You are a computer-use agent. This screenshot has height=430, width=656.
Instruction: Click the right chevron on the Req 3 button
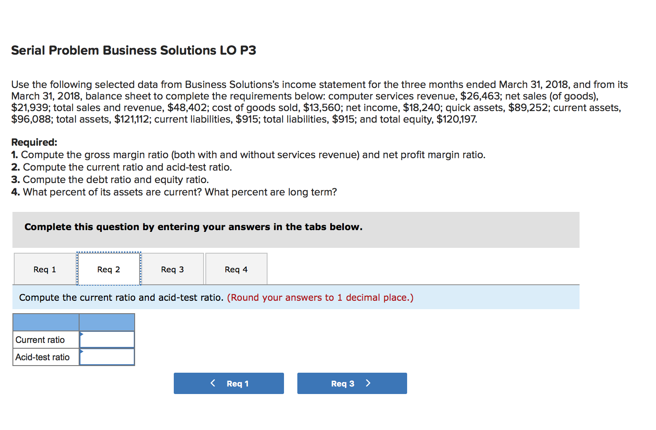368,383
